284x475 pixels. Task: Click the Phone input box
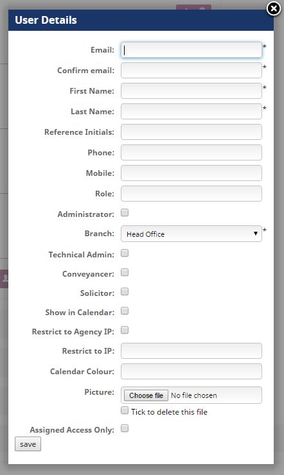pyautogui.click(x=191, y=152)
